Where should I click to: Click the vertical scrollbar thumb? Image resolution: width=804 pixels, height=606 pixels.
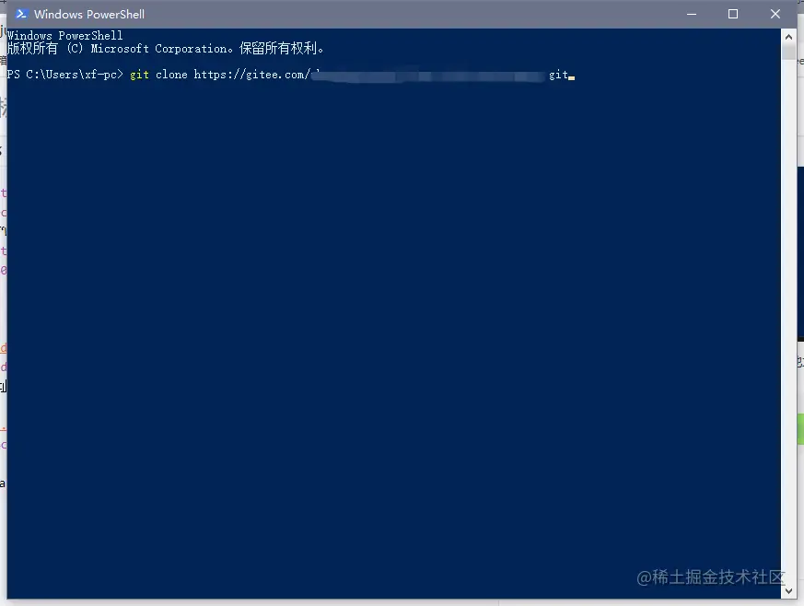click(x=788, y=52)
